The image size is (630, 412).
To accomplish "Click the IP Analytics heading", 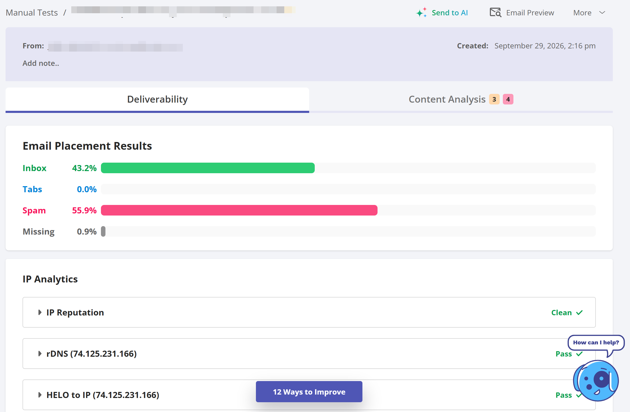I will click(50, 279).
